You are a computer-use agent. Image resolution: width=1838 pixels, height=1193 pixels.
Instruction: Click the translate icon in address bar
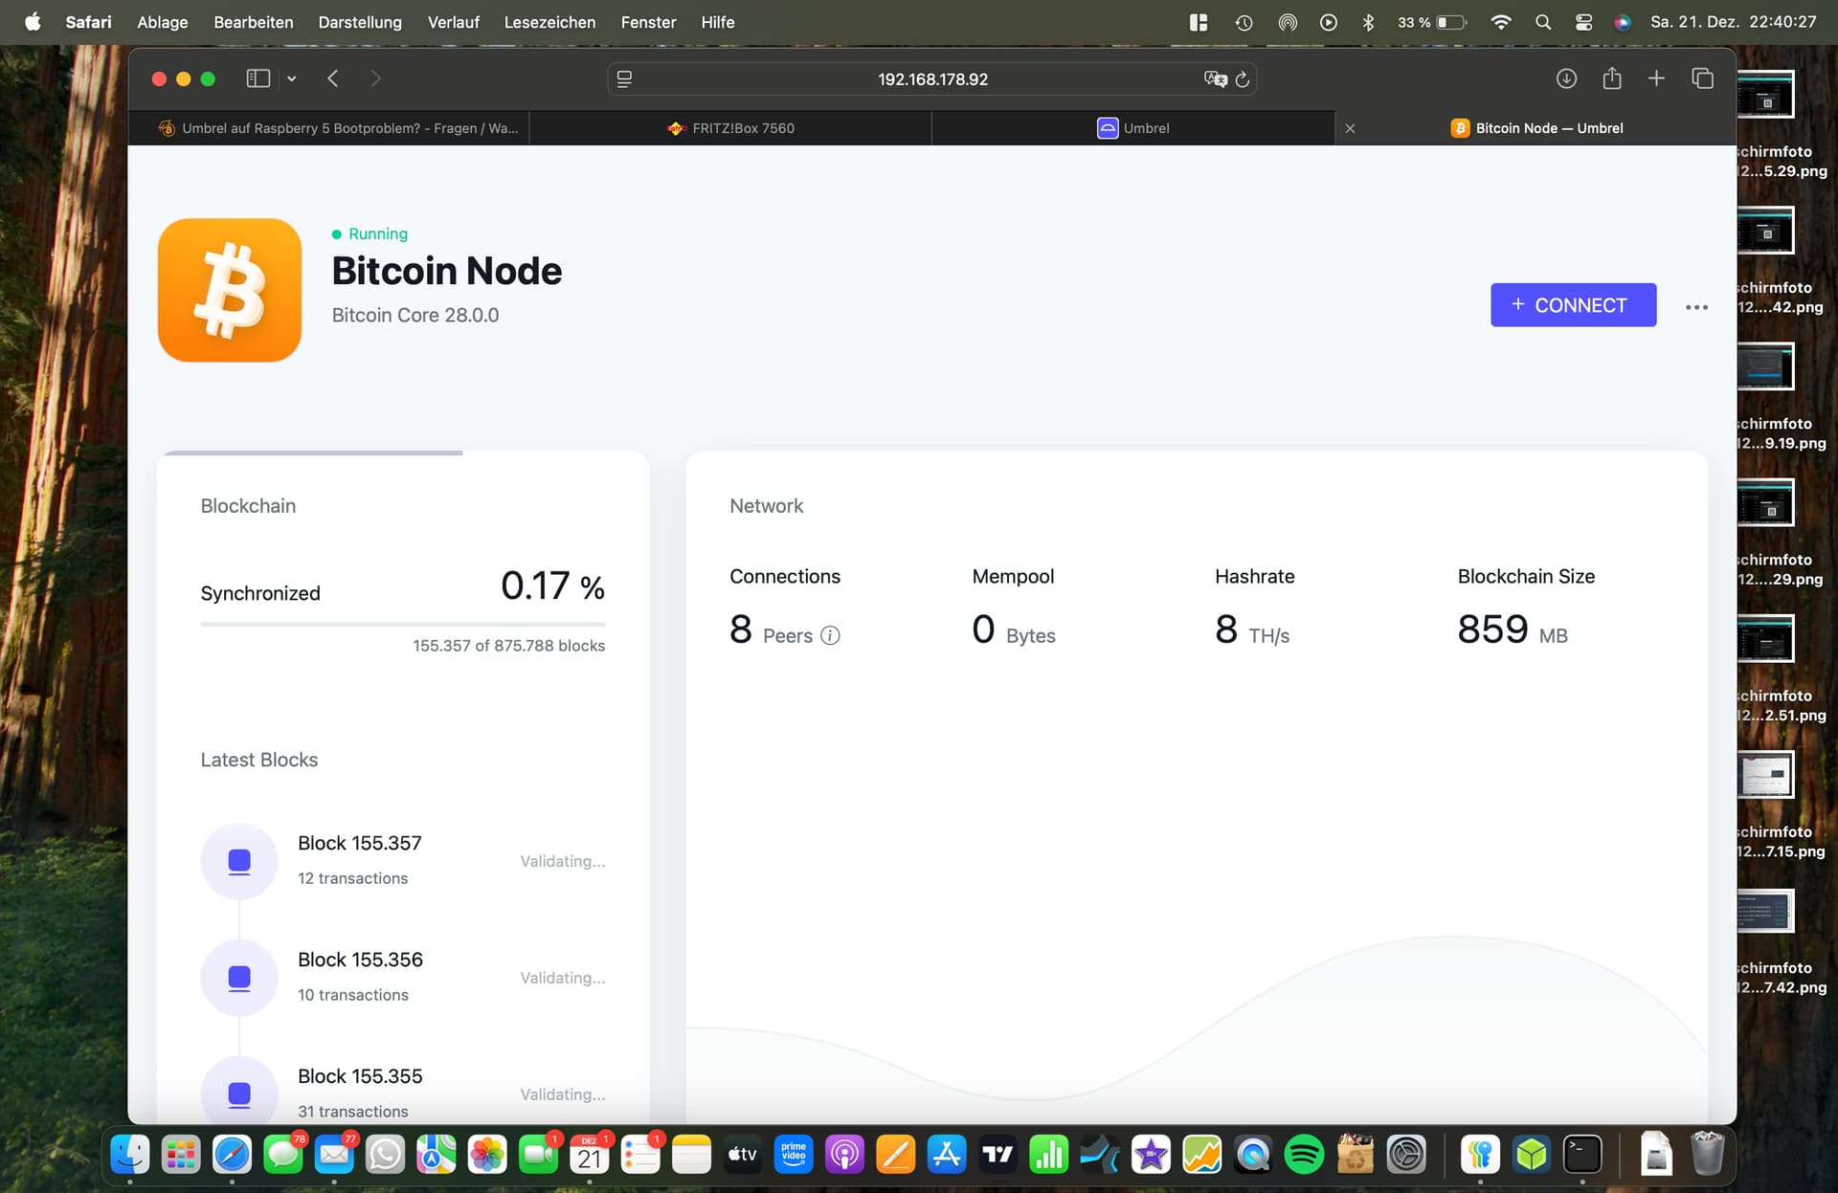[x=1215, y=79]
